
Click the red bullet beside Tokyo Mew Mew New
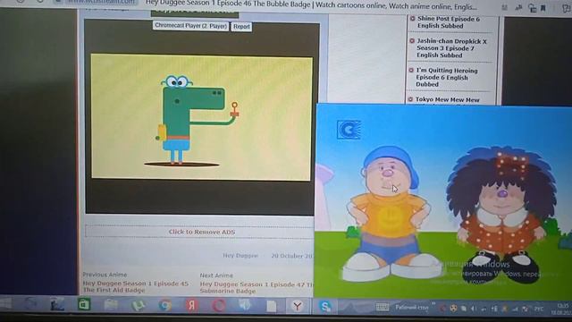tap(410, 99)
